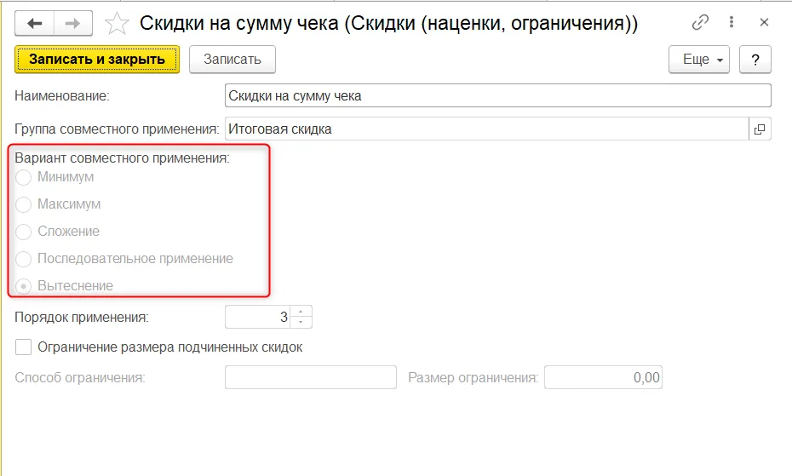This screenshot has height=476, width=792.
Task: Open the three-dot options menu
Action: [732, 22]
